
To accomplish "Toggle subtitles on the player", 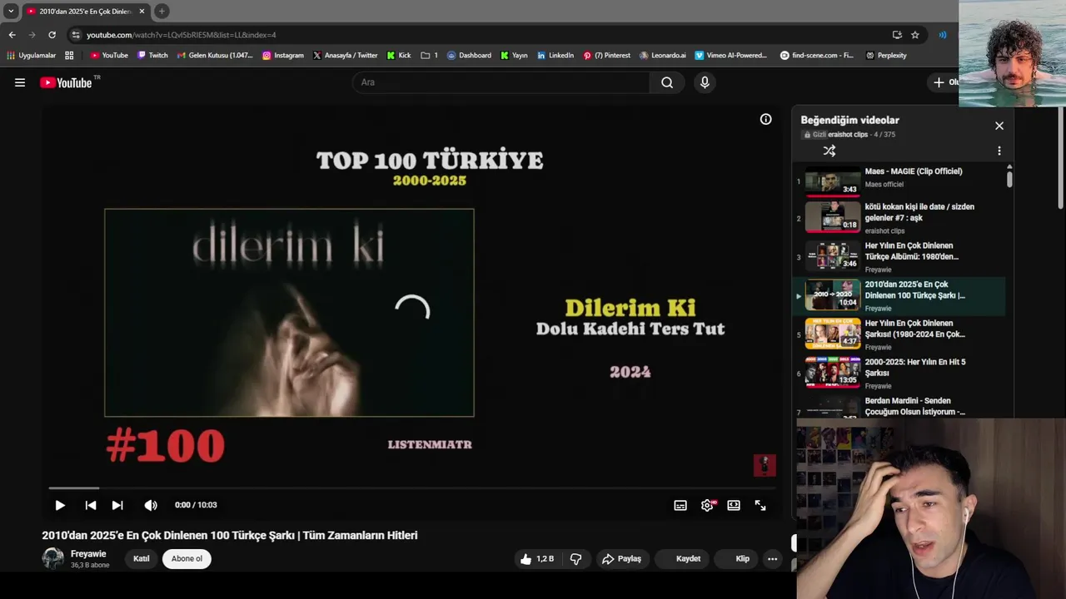I will (x=680, y=505).
